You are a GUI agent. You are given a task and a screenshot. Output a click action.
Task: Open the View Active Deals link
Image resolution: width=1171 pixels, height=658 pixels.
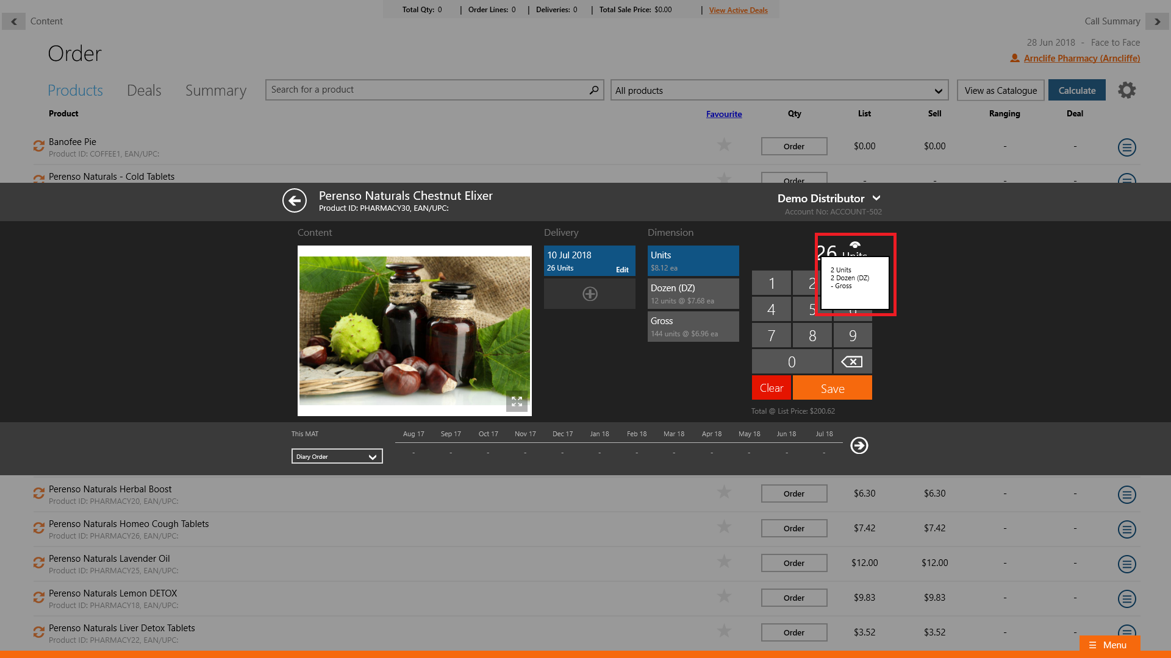tap(738, 10)
